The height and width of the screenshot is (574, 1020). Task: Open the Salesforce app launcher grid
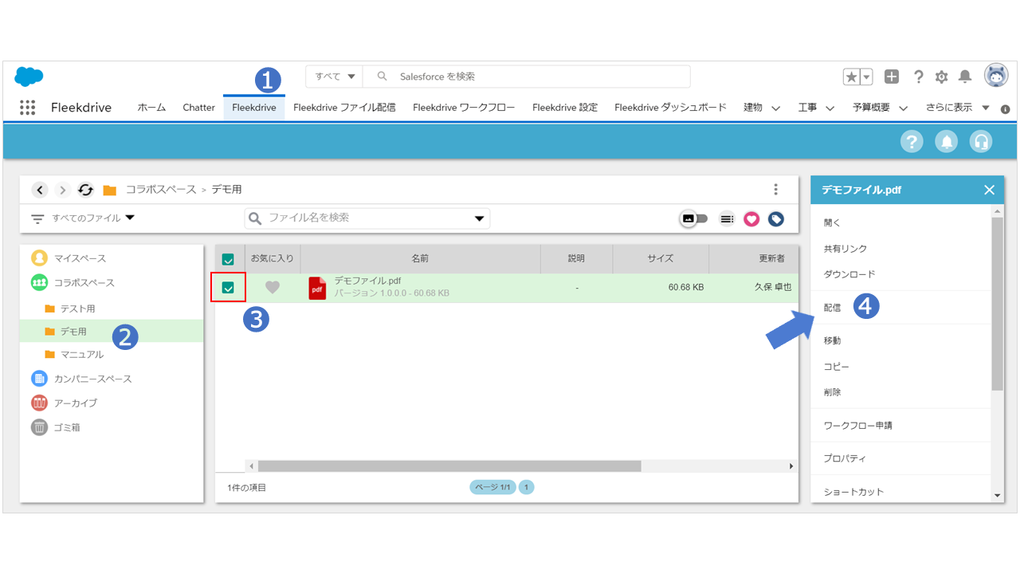pos(28,108)
